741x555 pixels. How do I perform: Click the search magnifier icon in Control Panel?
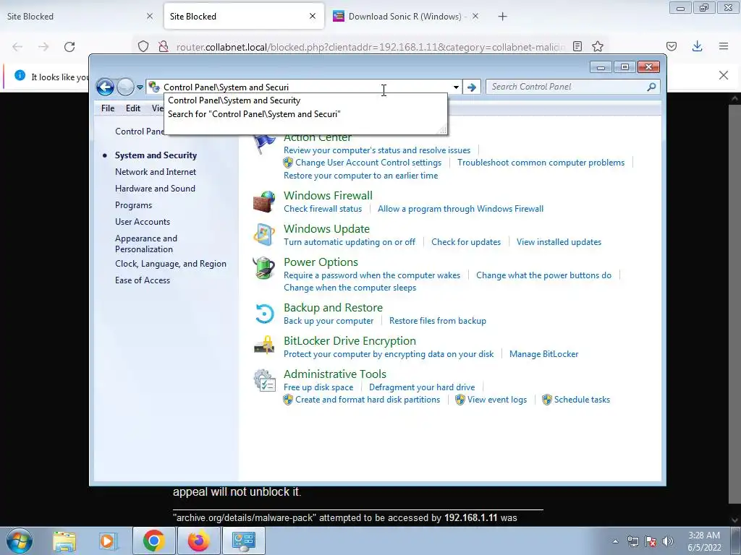pos(652,87)
